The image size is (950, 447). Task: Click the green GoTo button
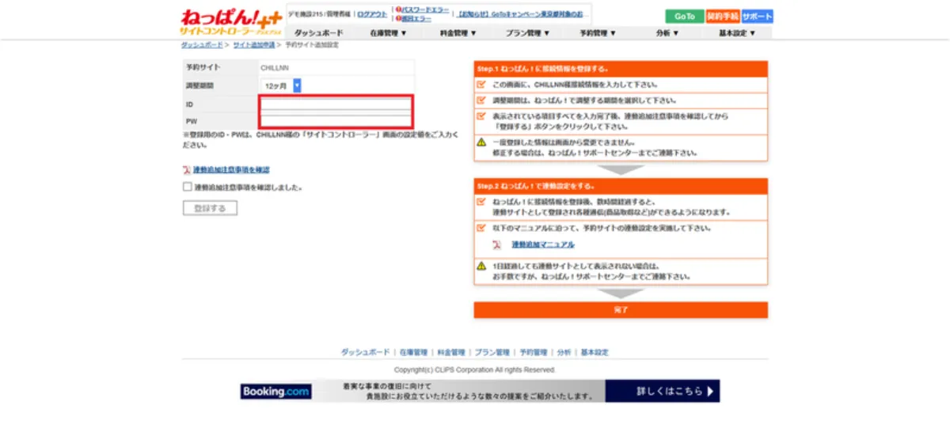(x=685, y=17)
